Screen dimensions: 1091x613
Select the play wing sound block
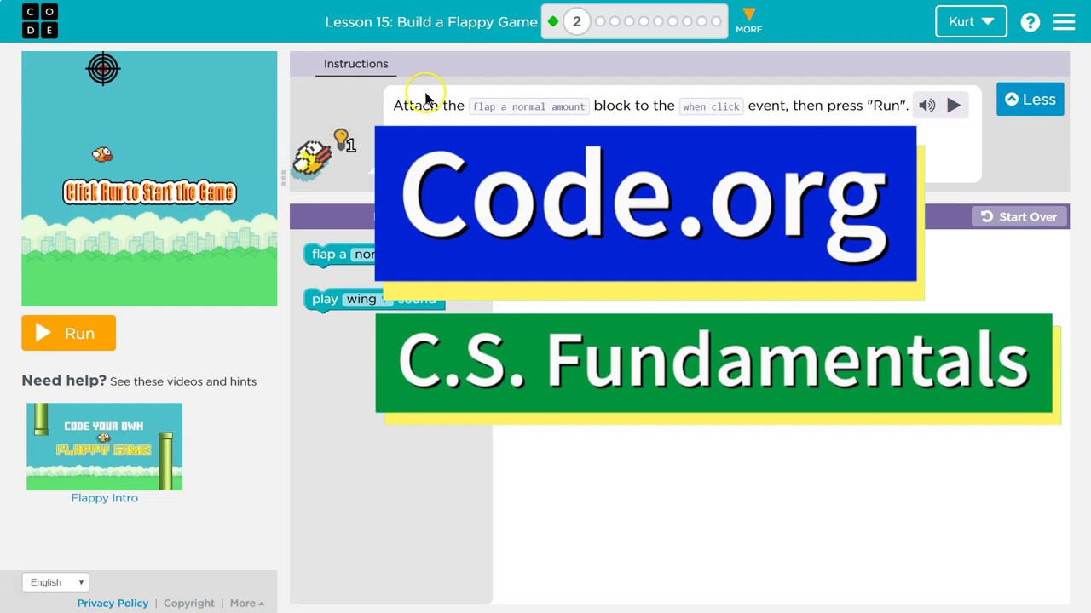pyautogui.click(x=374, y=300)
